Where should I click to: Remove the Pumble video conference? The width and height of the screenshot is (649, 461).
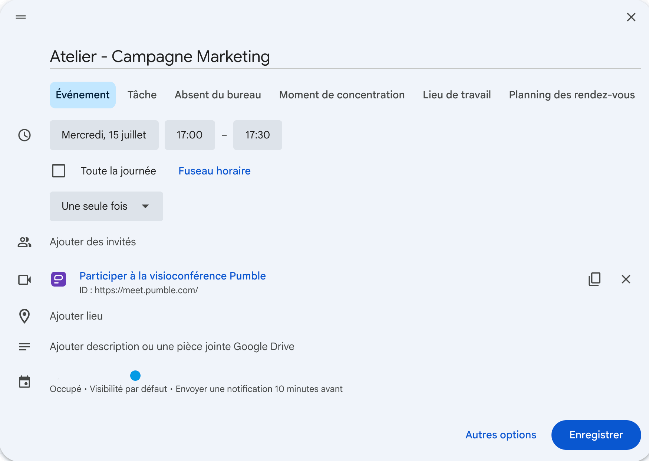(x=626, y=279)
